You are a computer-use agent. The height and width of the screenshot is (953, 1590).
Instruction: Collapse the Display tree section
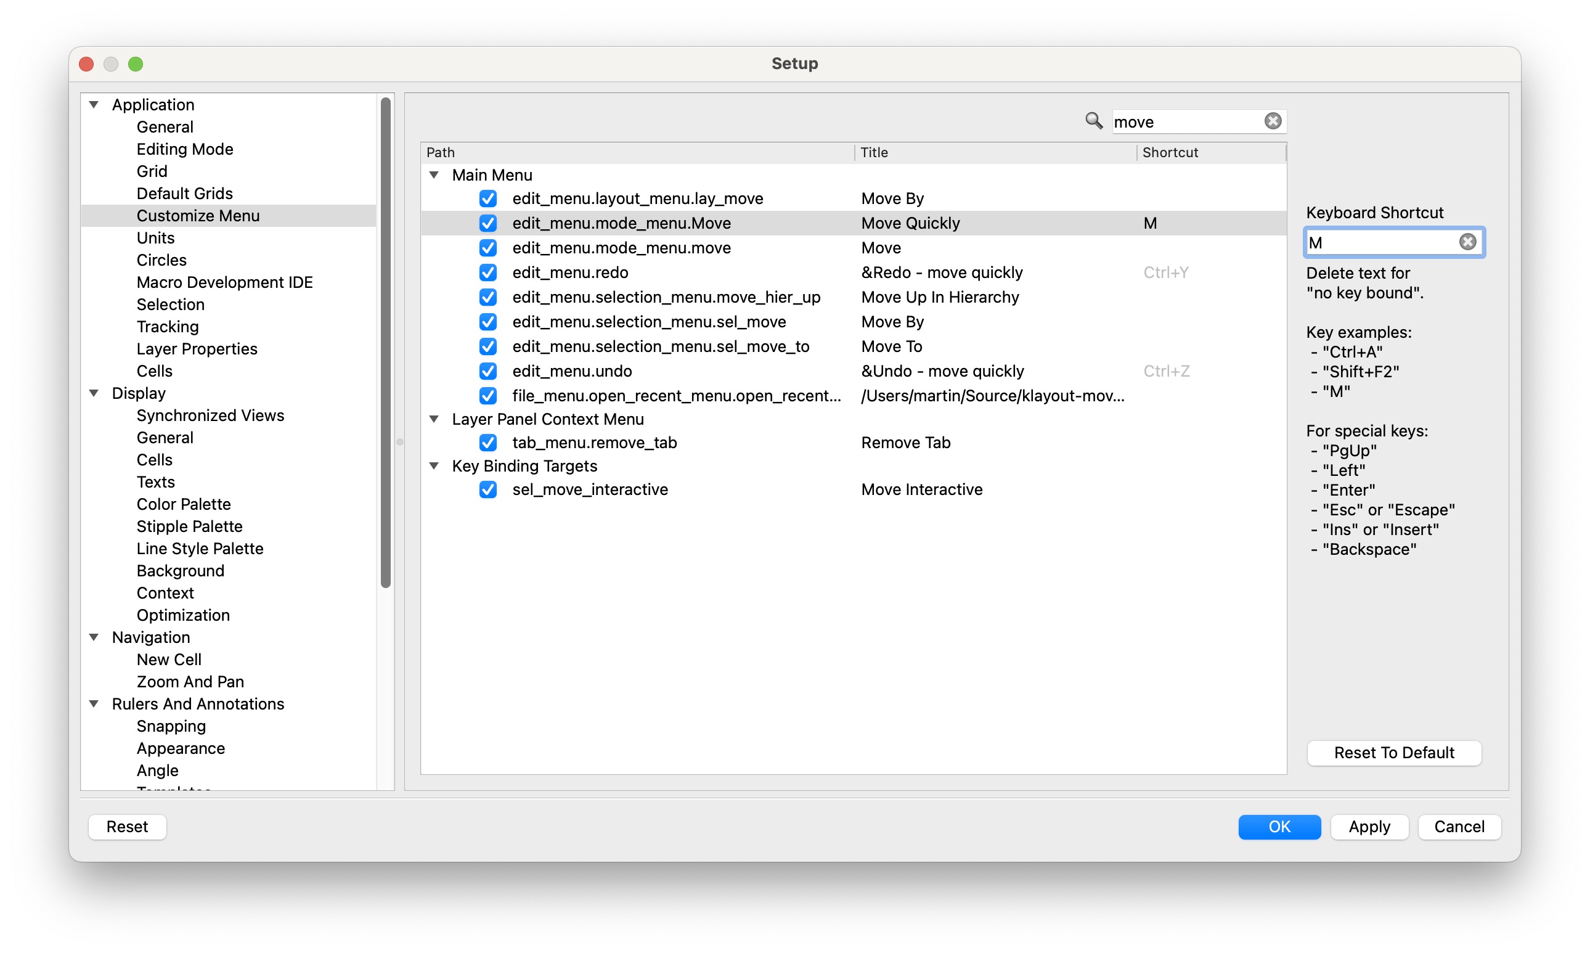coord(94,393)
